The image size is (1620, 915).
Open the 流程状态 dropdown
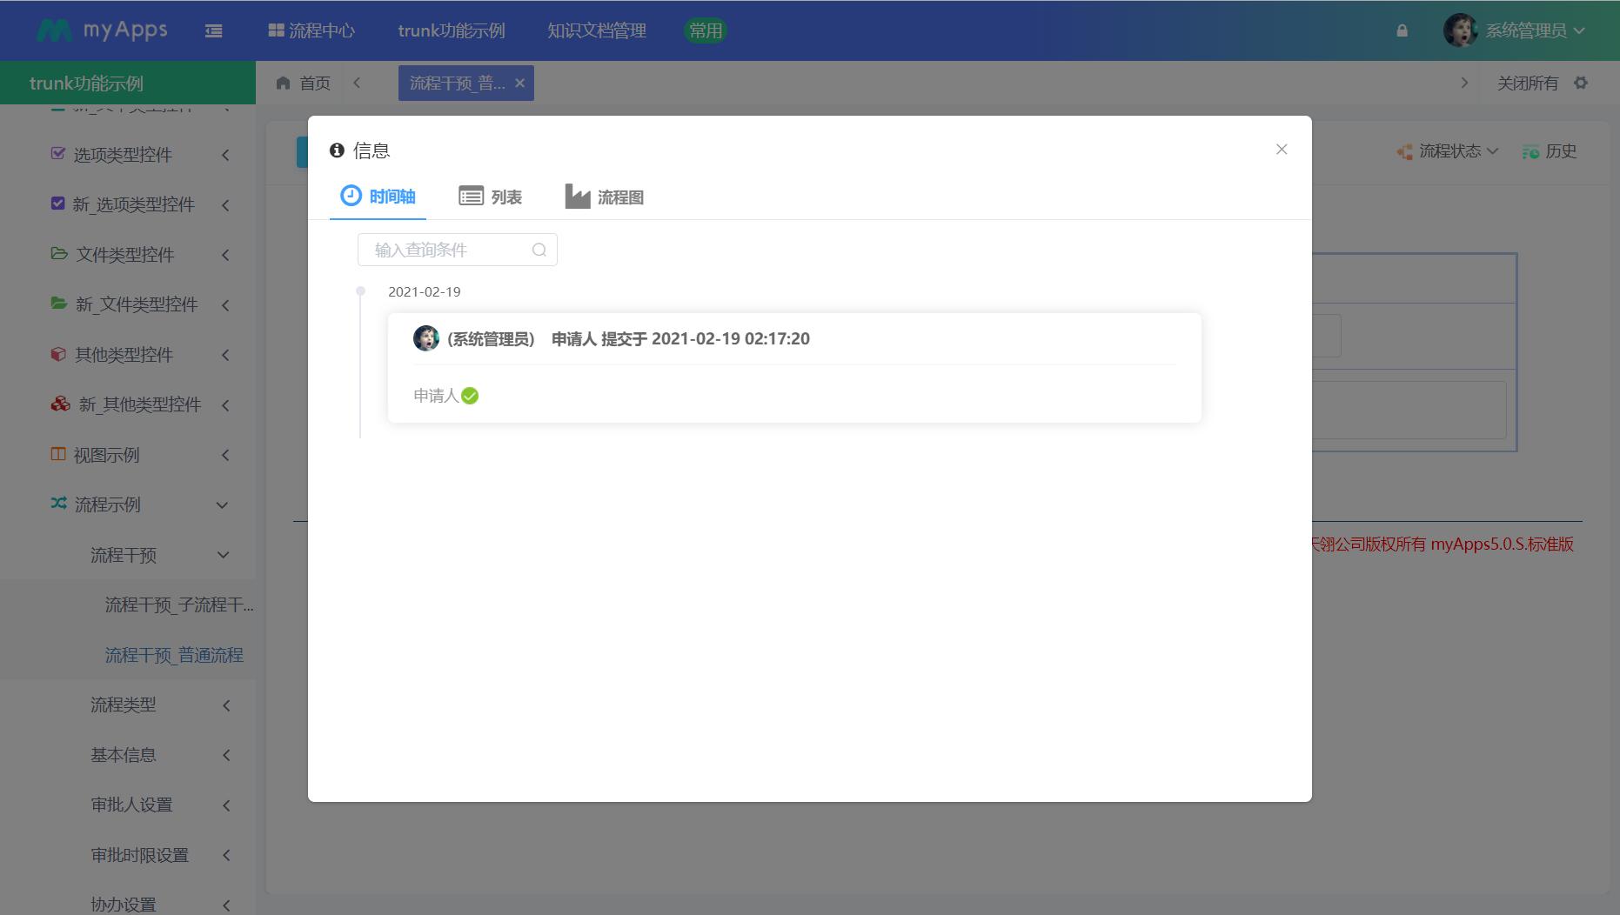[x=1449, y=151]
